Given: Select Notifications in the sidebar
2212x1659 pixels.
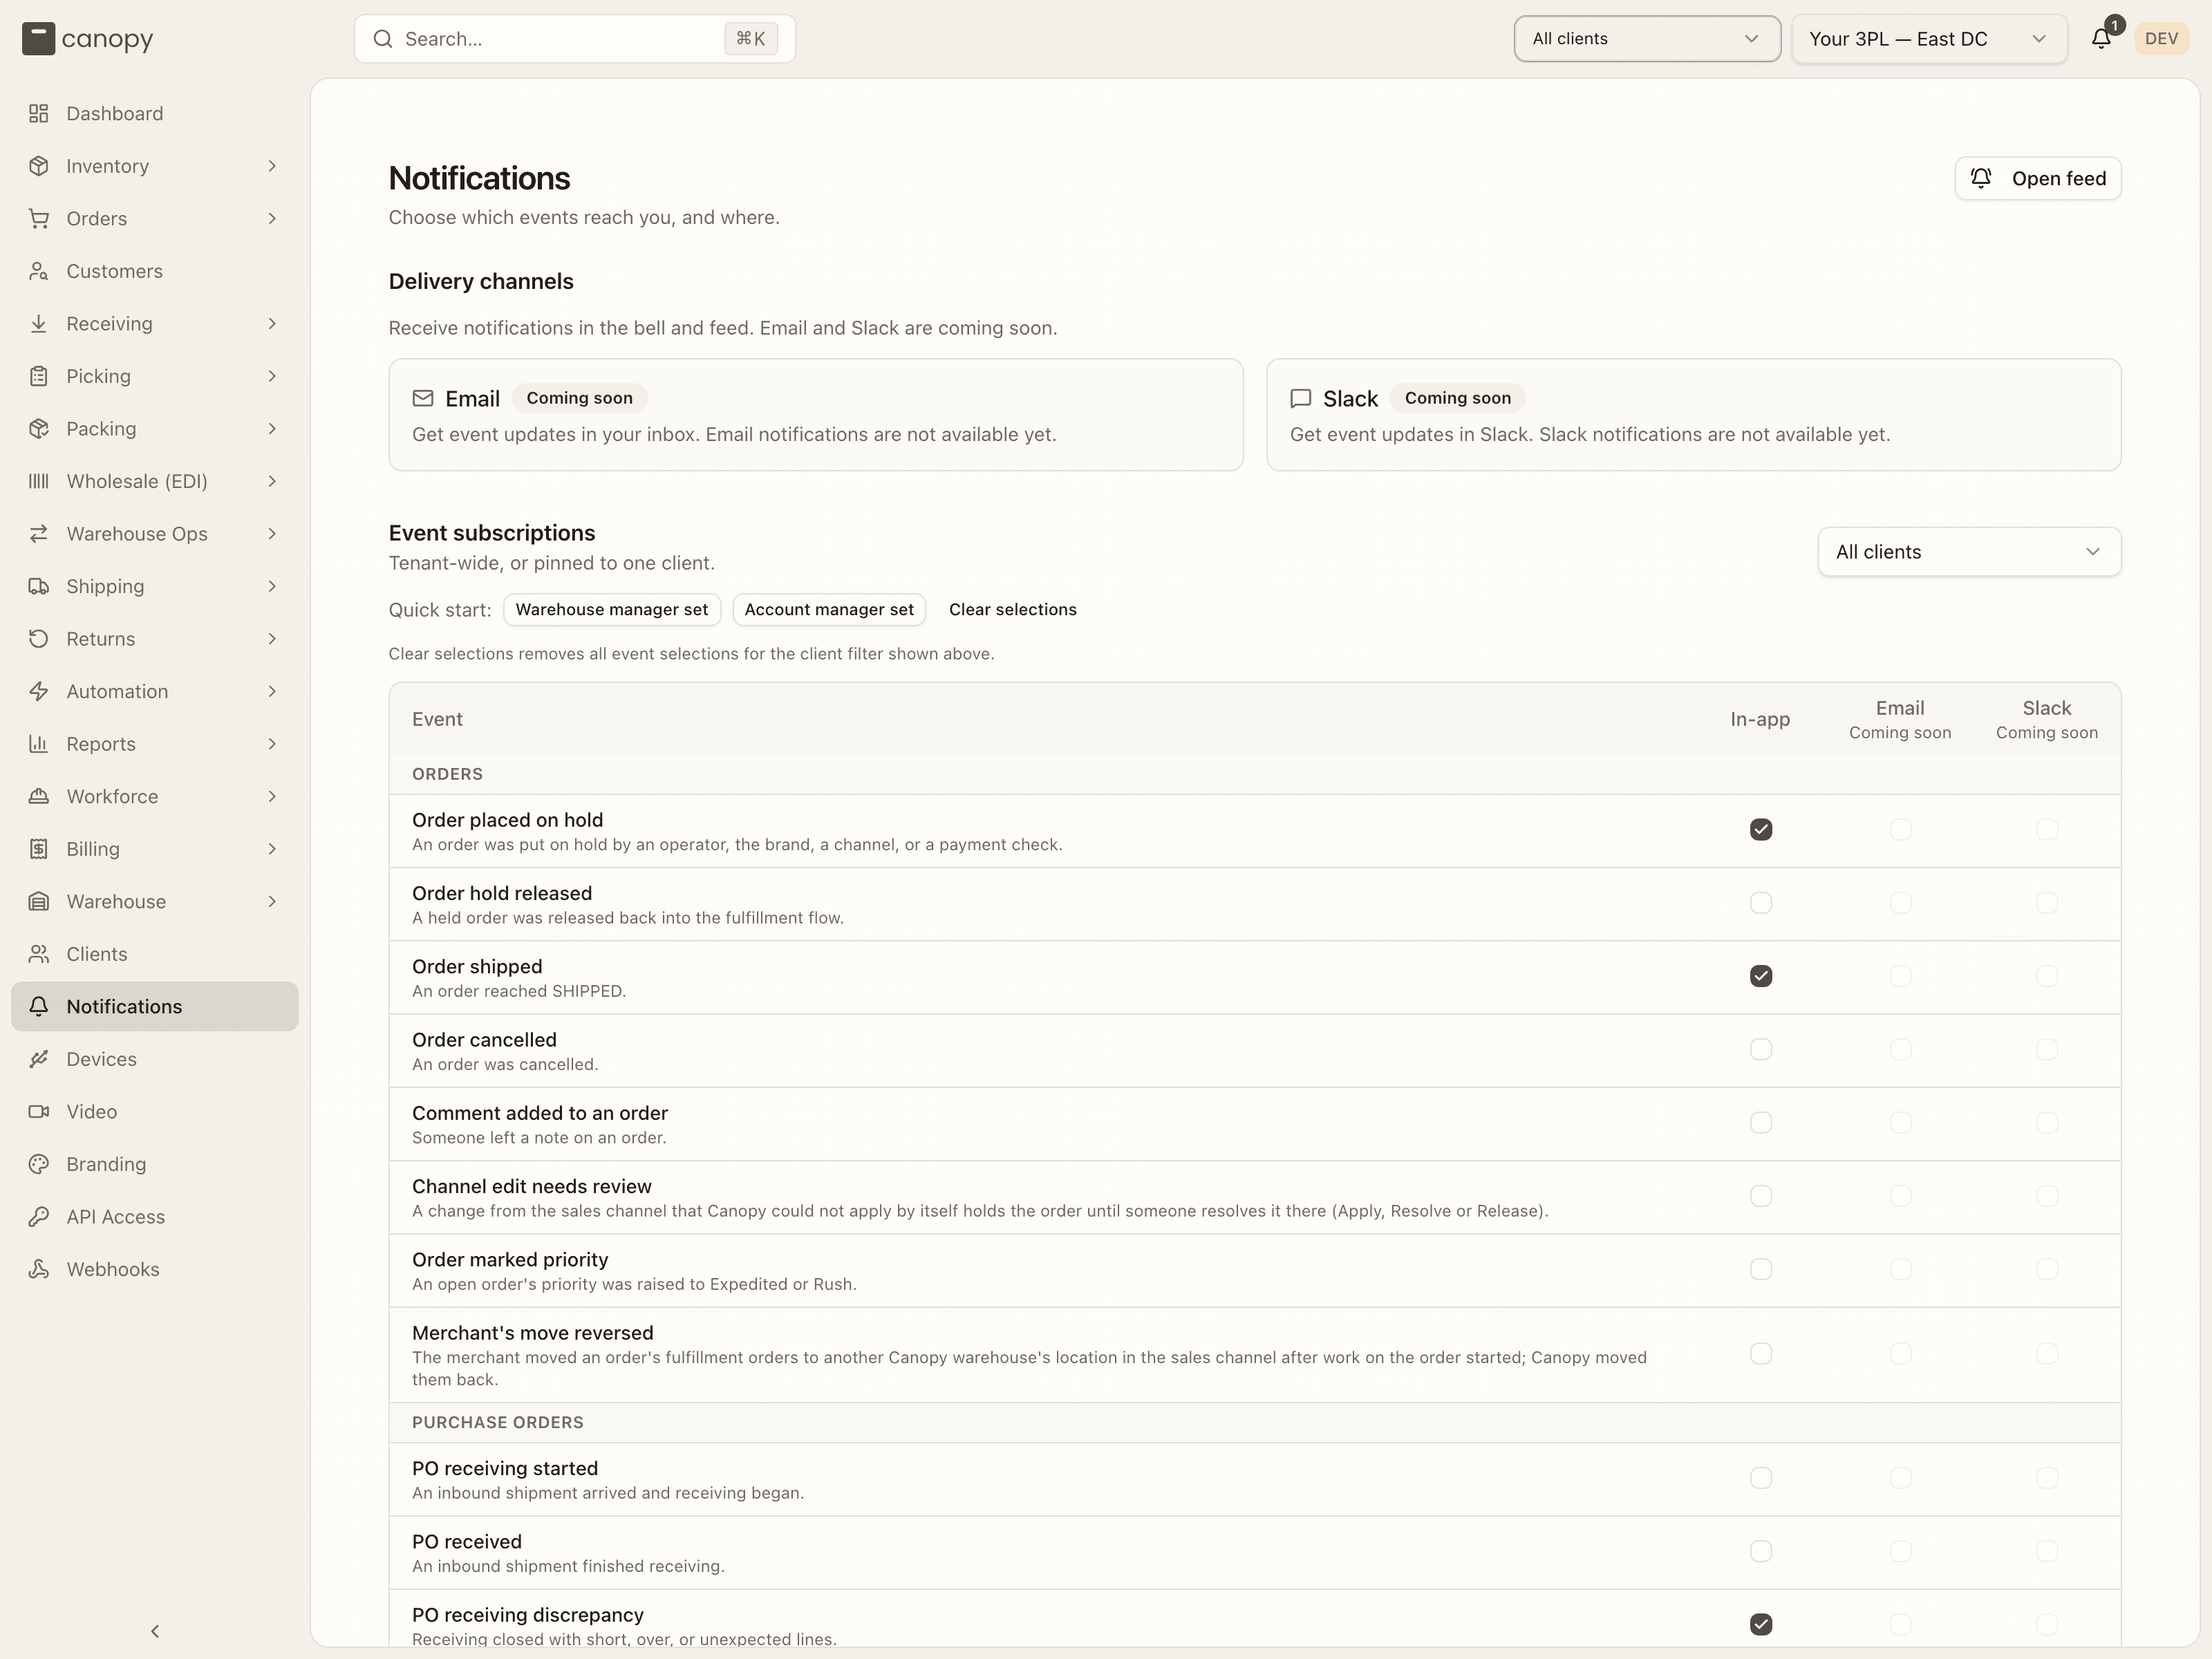Looking at the screenshot, I should 155,1006.
